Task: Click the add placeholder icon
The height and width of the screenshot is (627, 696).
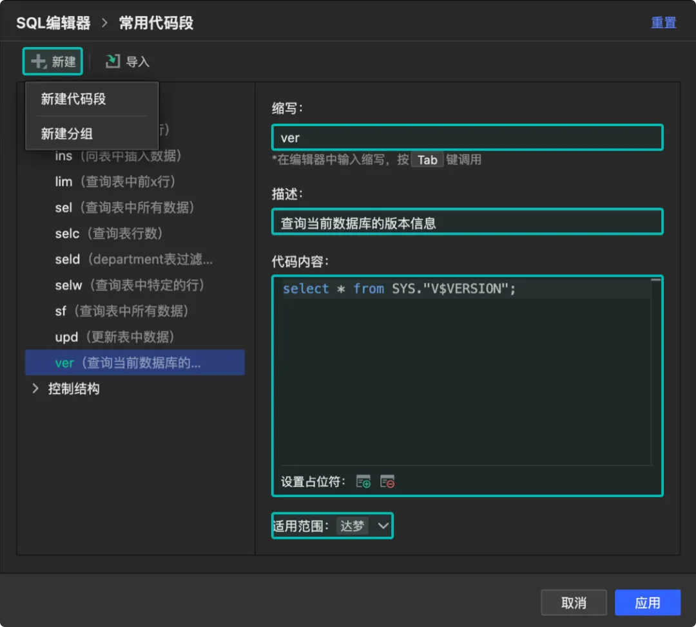Action: (x=363, y=482)
